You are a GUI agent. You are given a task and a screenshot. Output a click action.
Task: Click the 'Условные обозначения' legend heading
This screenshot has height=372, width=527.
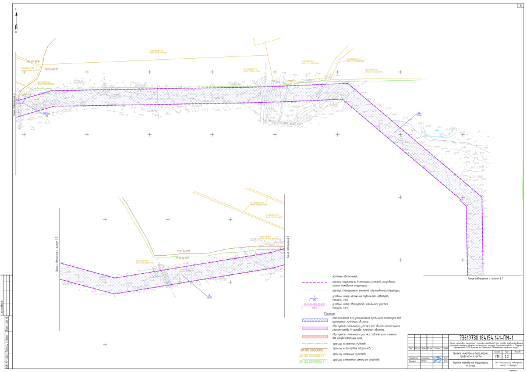(x=345, y=276)
